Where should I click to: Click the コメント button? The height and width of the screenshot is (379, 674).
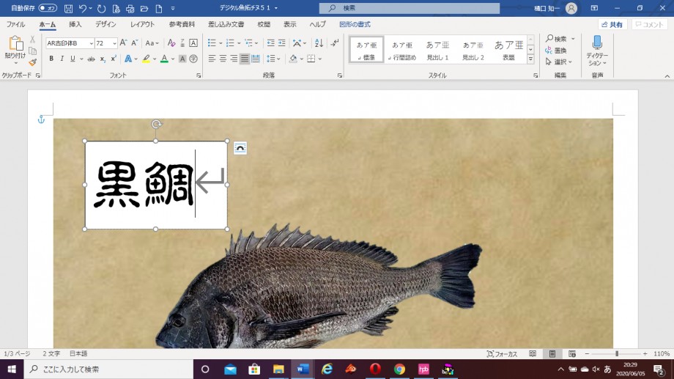[650, 24]
